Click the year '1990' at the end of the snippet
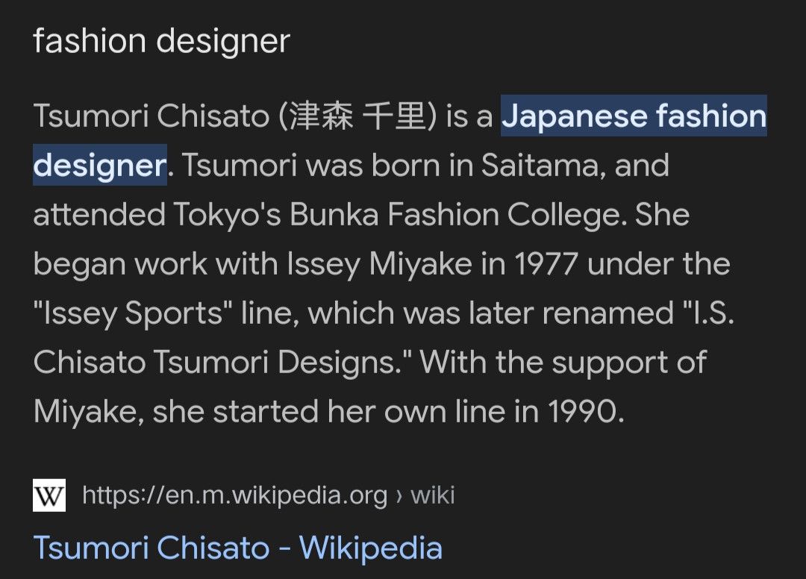 click(586, 412)
